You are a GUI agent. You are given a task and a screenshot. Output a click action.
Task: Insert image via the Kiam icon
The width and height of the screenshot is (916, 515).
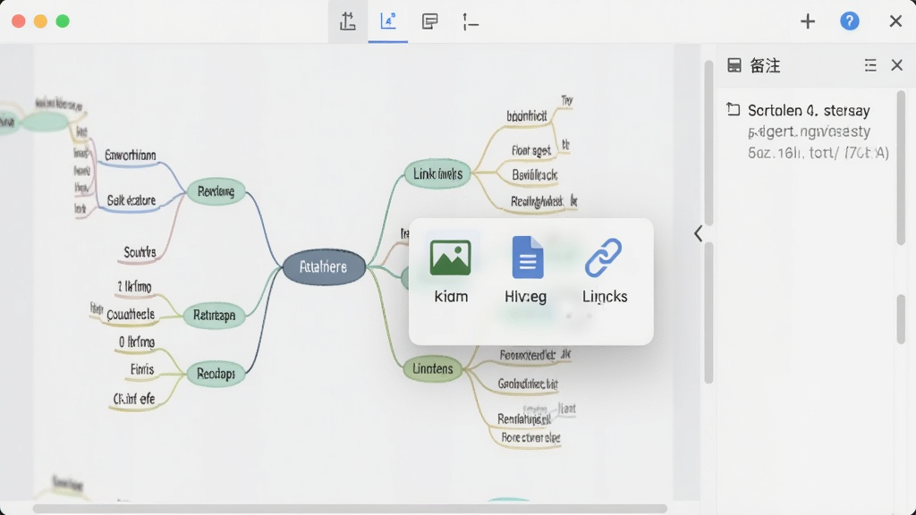(x=451, y=257)
